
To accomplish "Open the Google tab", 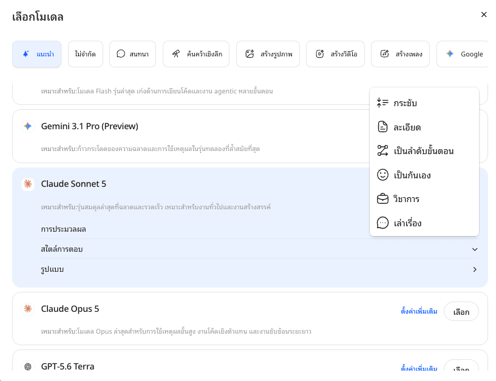I will (x=463, y=54).
